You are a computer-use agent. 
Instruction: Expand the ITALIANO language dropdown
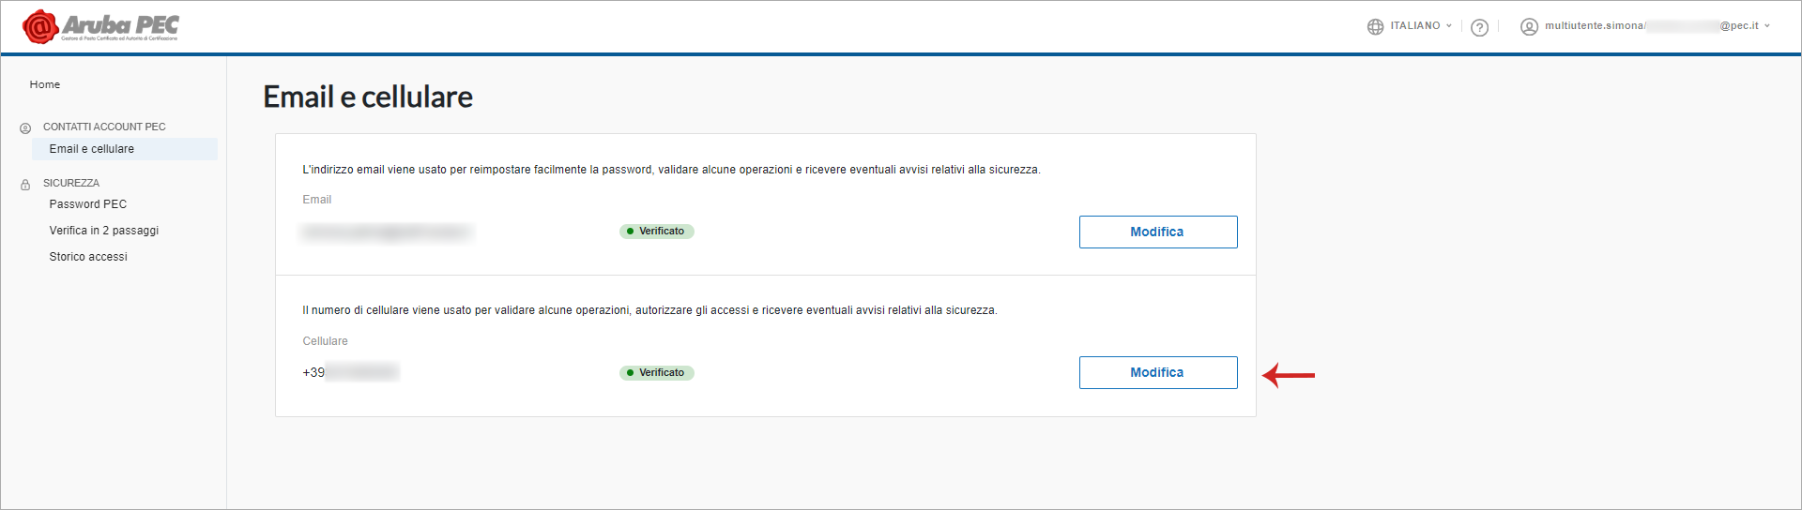1421,26
